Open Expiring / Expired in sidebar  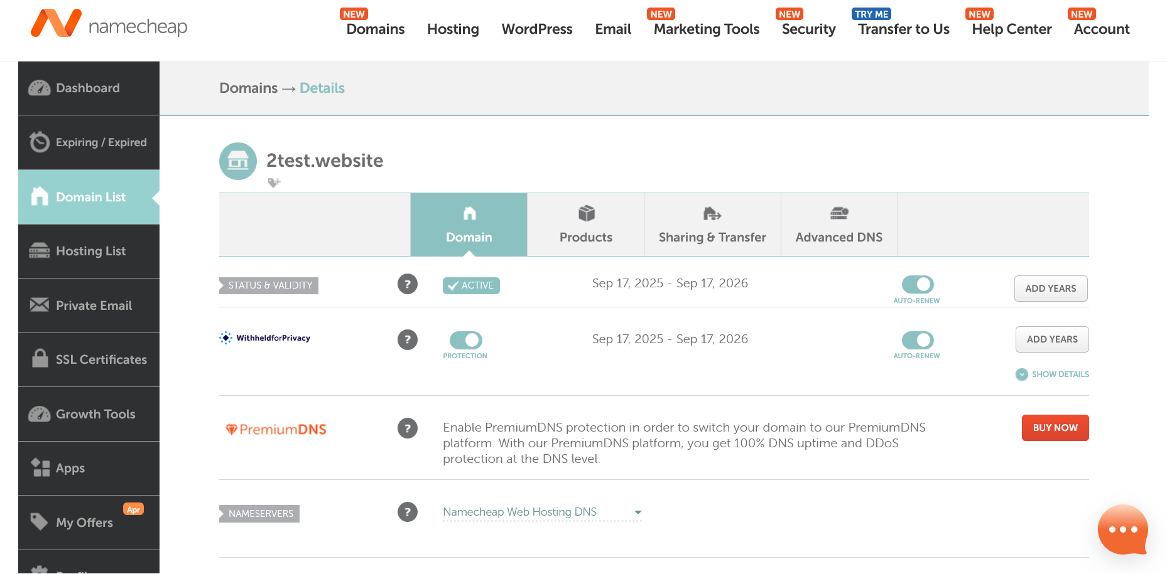click(x=89, y=142)
